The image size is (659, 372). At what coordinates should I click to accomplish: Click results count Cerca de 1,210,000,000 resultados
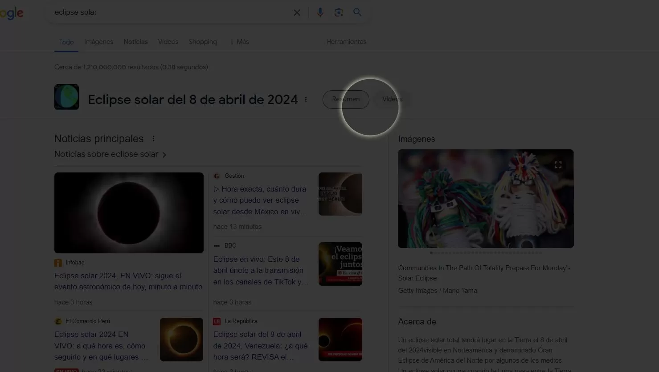coord(131,67)
